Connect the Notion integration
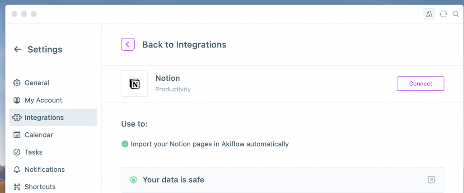The width and height of the screenshot is (464, 193). pyautogui.click(x=420, y=84)
